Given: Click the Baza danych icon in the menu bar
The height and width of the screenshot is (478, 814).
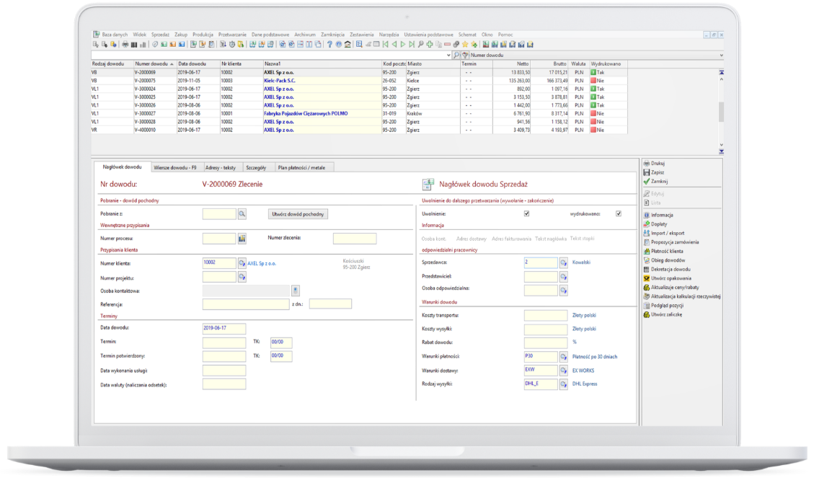Looking at the screenshot, I should pos(96,35).
